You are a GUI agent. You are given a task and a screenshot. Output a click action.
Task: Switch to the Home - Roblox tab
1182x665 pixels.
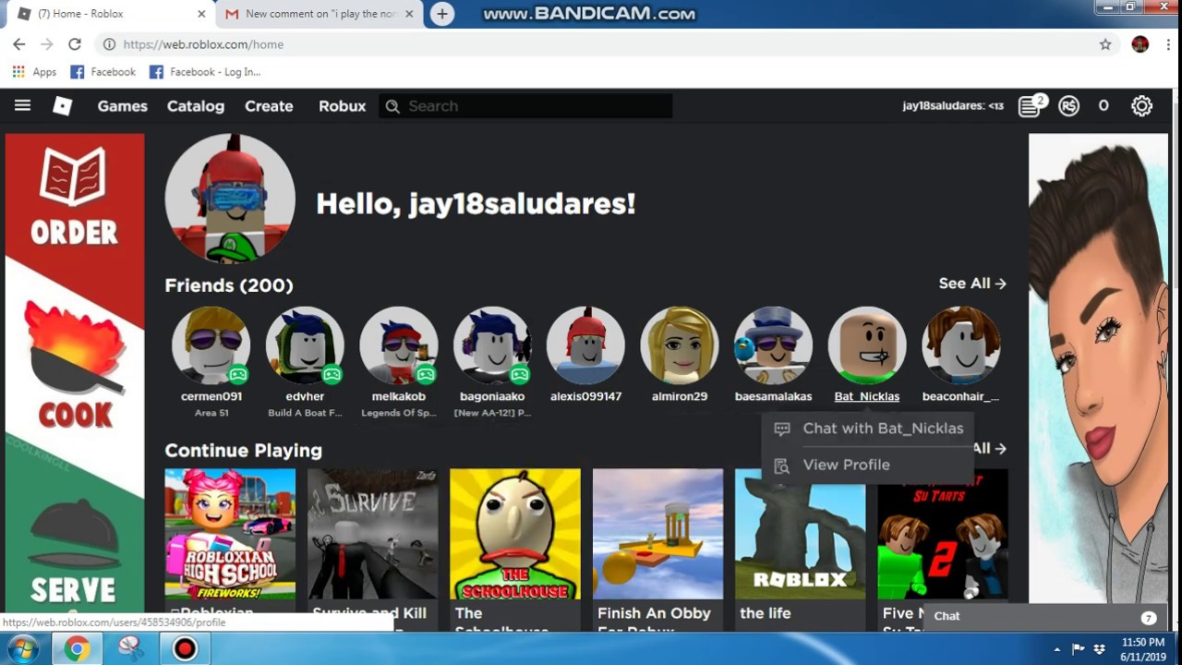coord(109,14)
